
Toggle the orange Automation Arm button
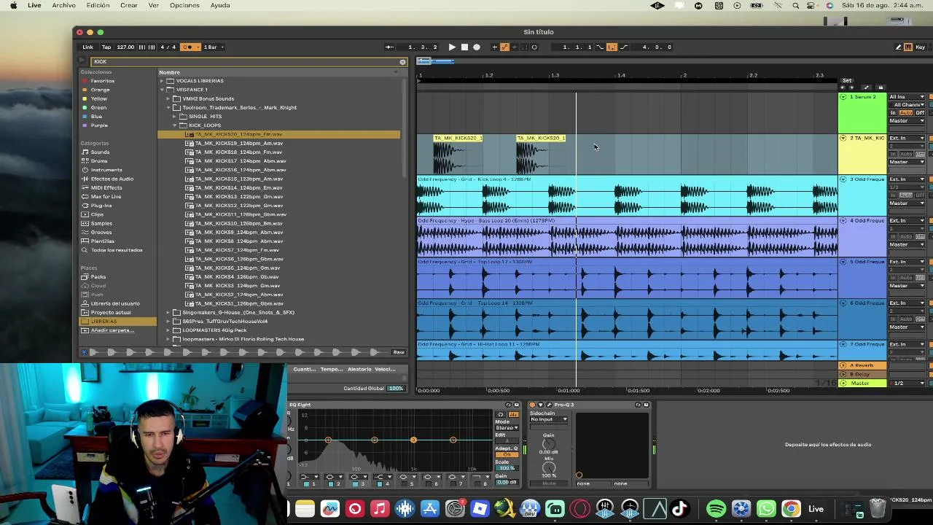[x=504, y=47]
